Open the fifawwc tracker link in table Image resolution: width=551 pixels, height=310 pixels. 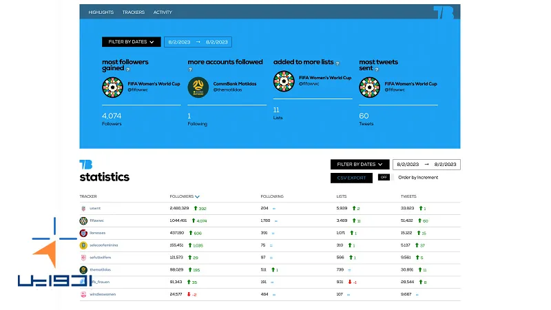[96, 220]
